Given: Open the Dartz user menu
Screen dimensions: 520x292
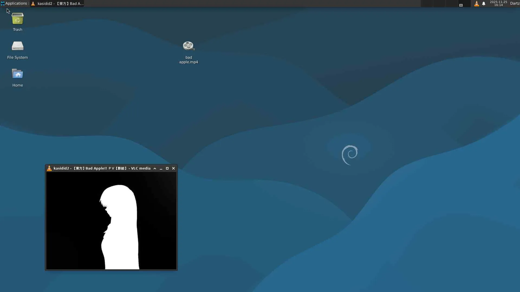Looking at the screenshot, I should tap(515, 4).
